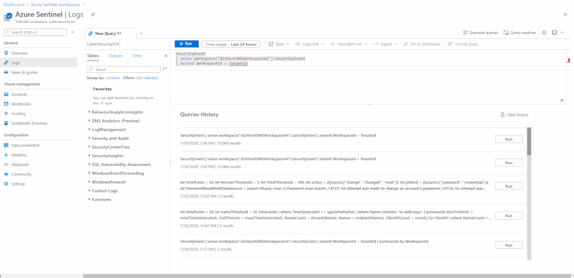Run the 12:41 PM DnsEvents query
Image resolution: width=574 pixels, height=278 pixels.
pyautogui.click(x=509, y=215)
